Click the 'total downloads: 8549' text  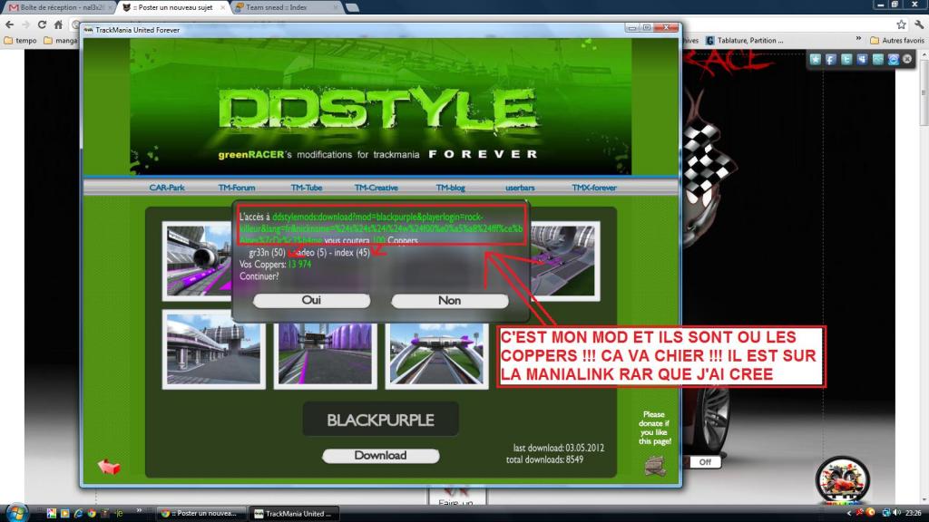544,459
